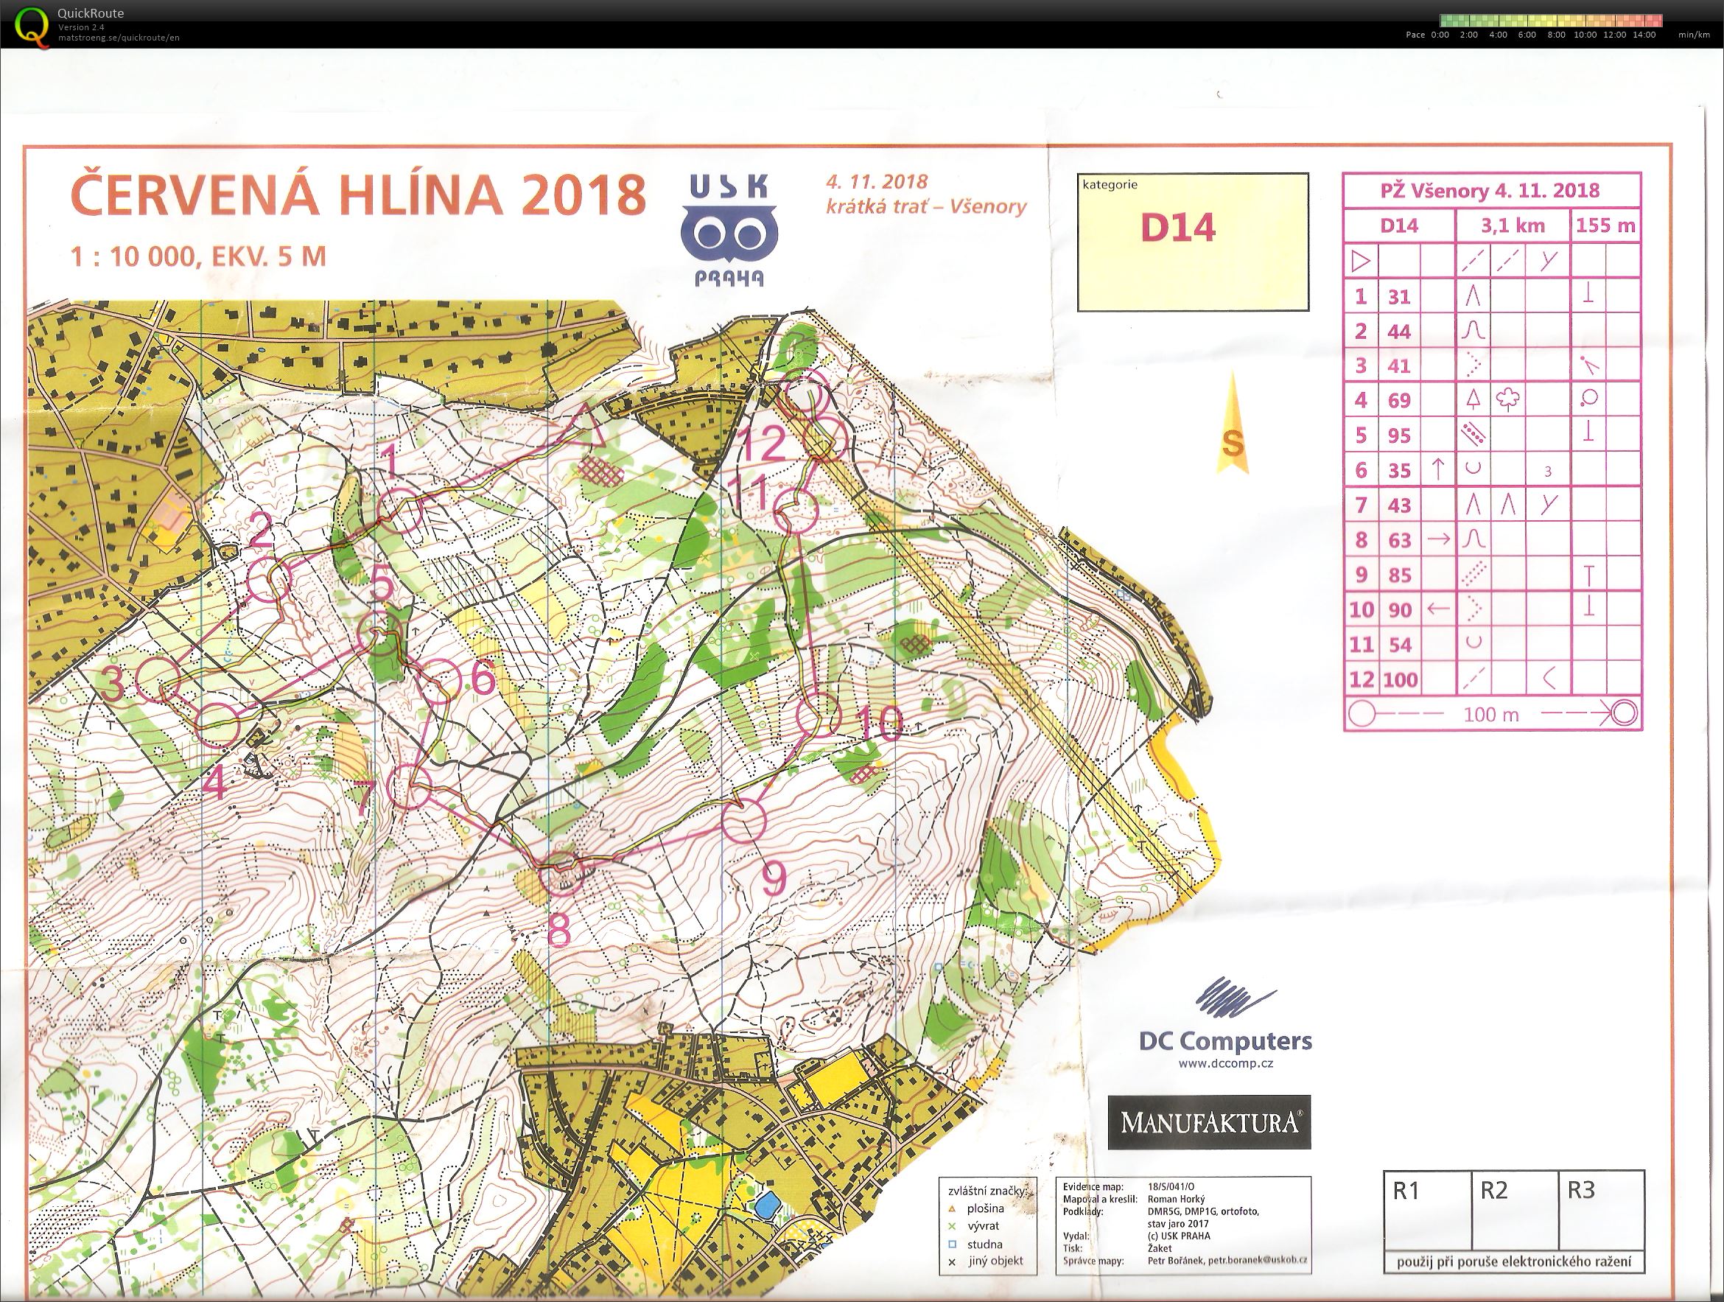Viewport: 1724px width, 1302px height.
Task: Click control code 63 in description table
Action: [1399, 540]
